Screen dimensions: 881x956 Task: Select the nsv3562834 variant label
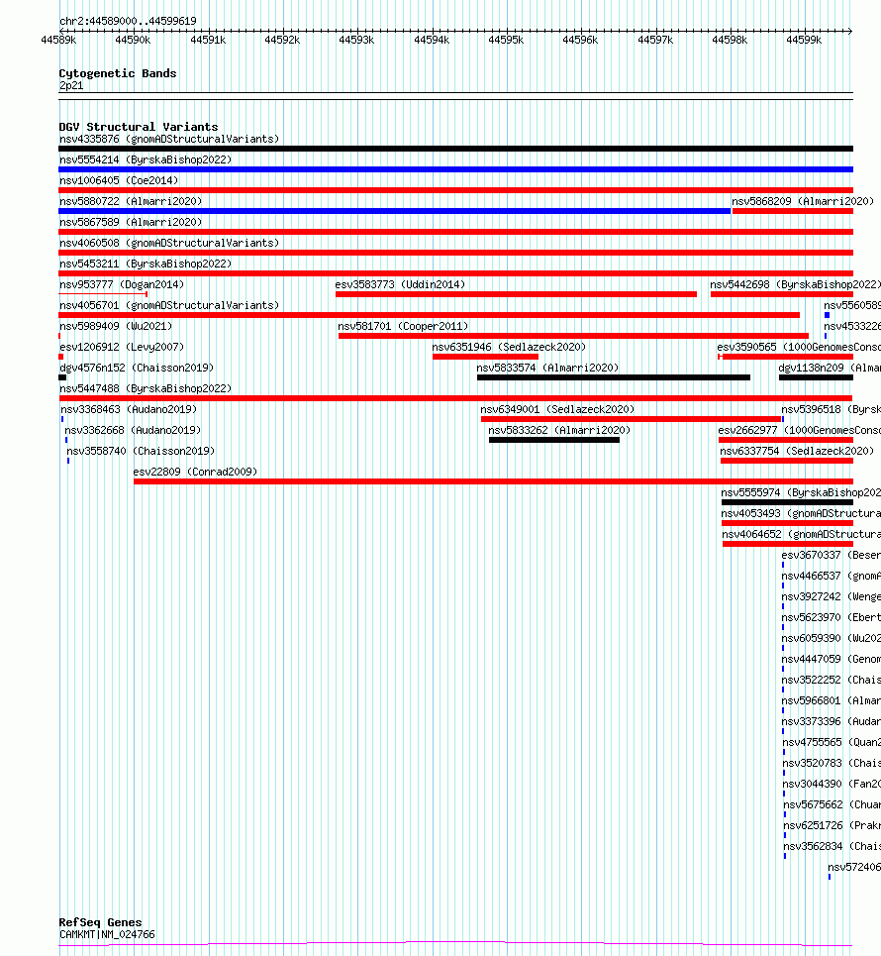pos(832,846)
